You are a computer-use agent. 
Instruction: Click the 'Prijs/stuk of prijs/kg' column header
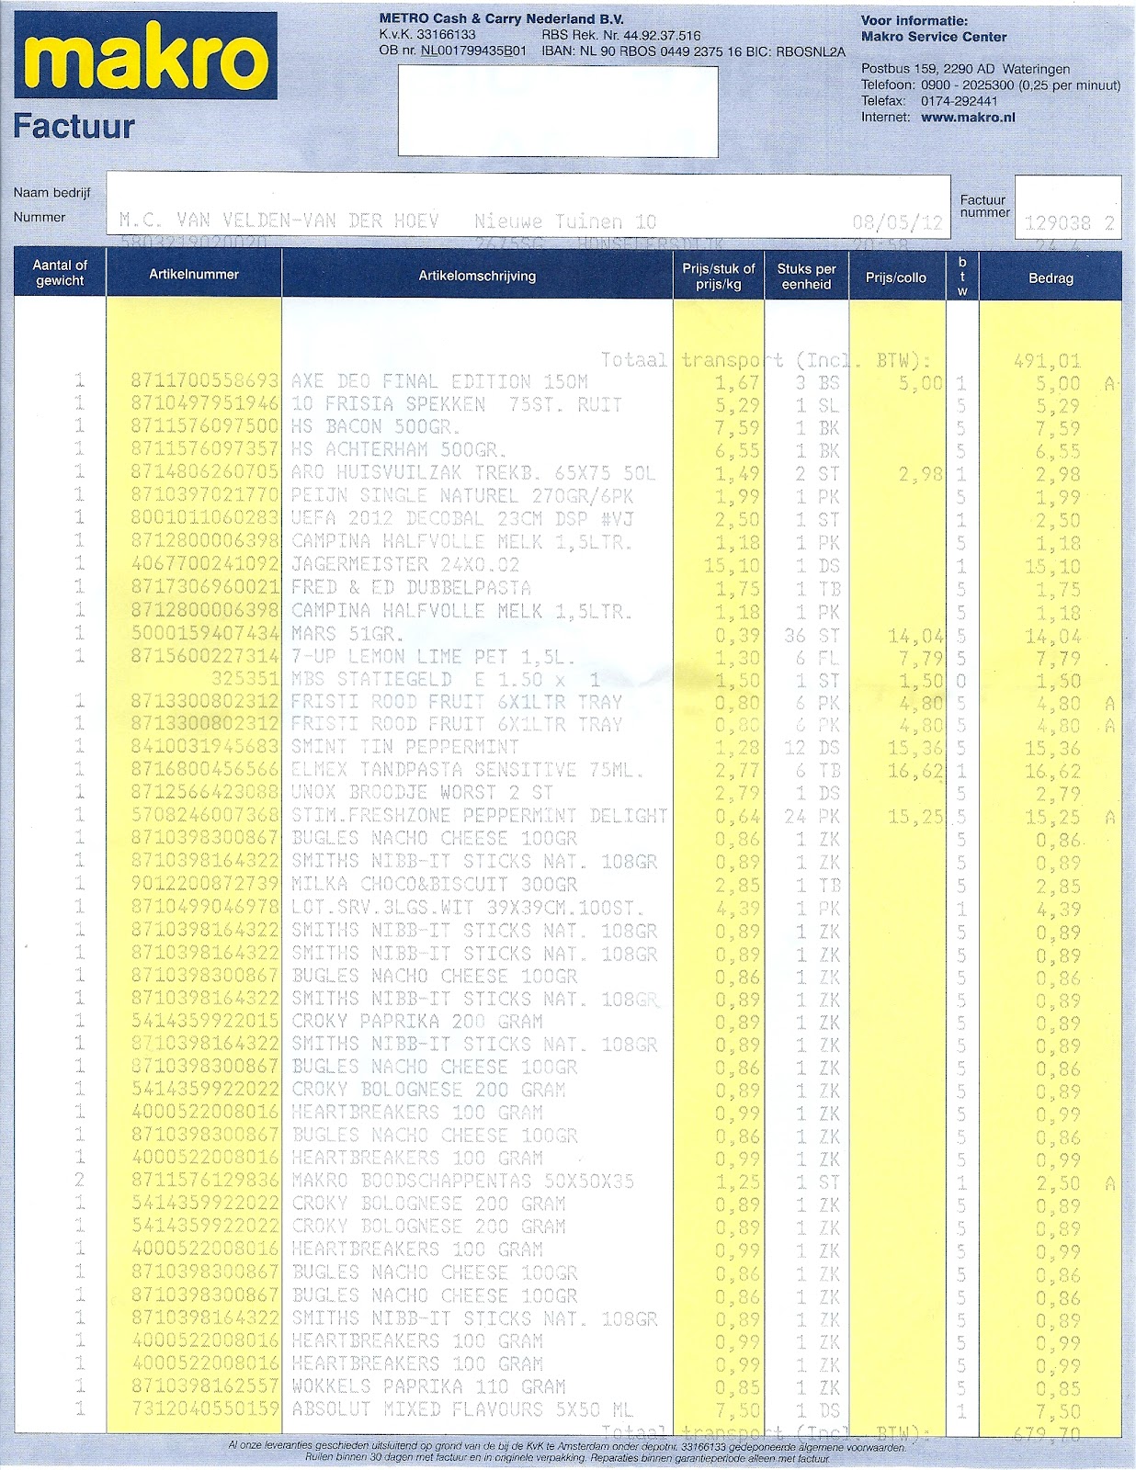pos(719,277)
